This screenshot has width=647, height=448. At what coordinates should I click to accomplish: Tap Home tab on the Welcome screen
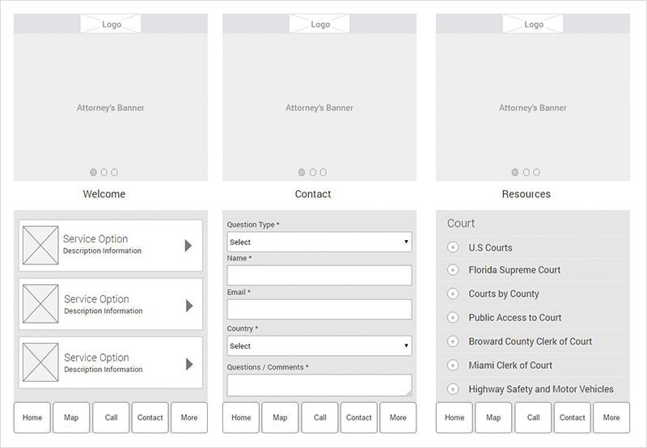tap(32, 417)
